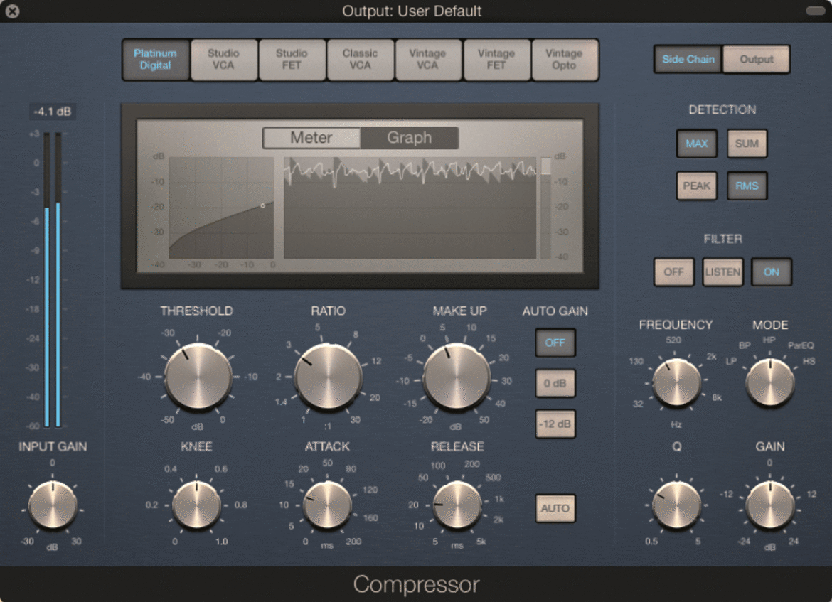Image resolution: width=832 pixels, height=602 pixels.
Task: Click the KNEE knob
Action: [x=197, y=505]
